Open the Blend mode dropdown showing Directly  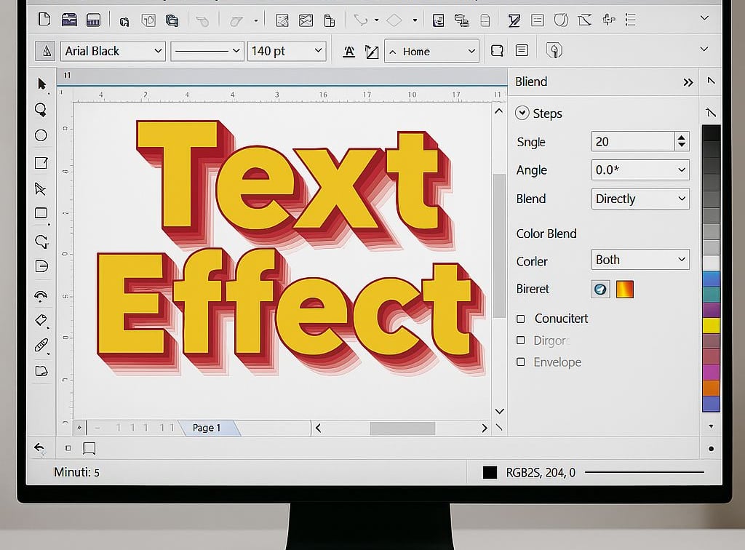[x=640, y=199]
